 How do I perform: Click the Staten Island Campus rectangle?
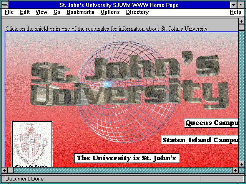coord(200,140)
